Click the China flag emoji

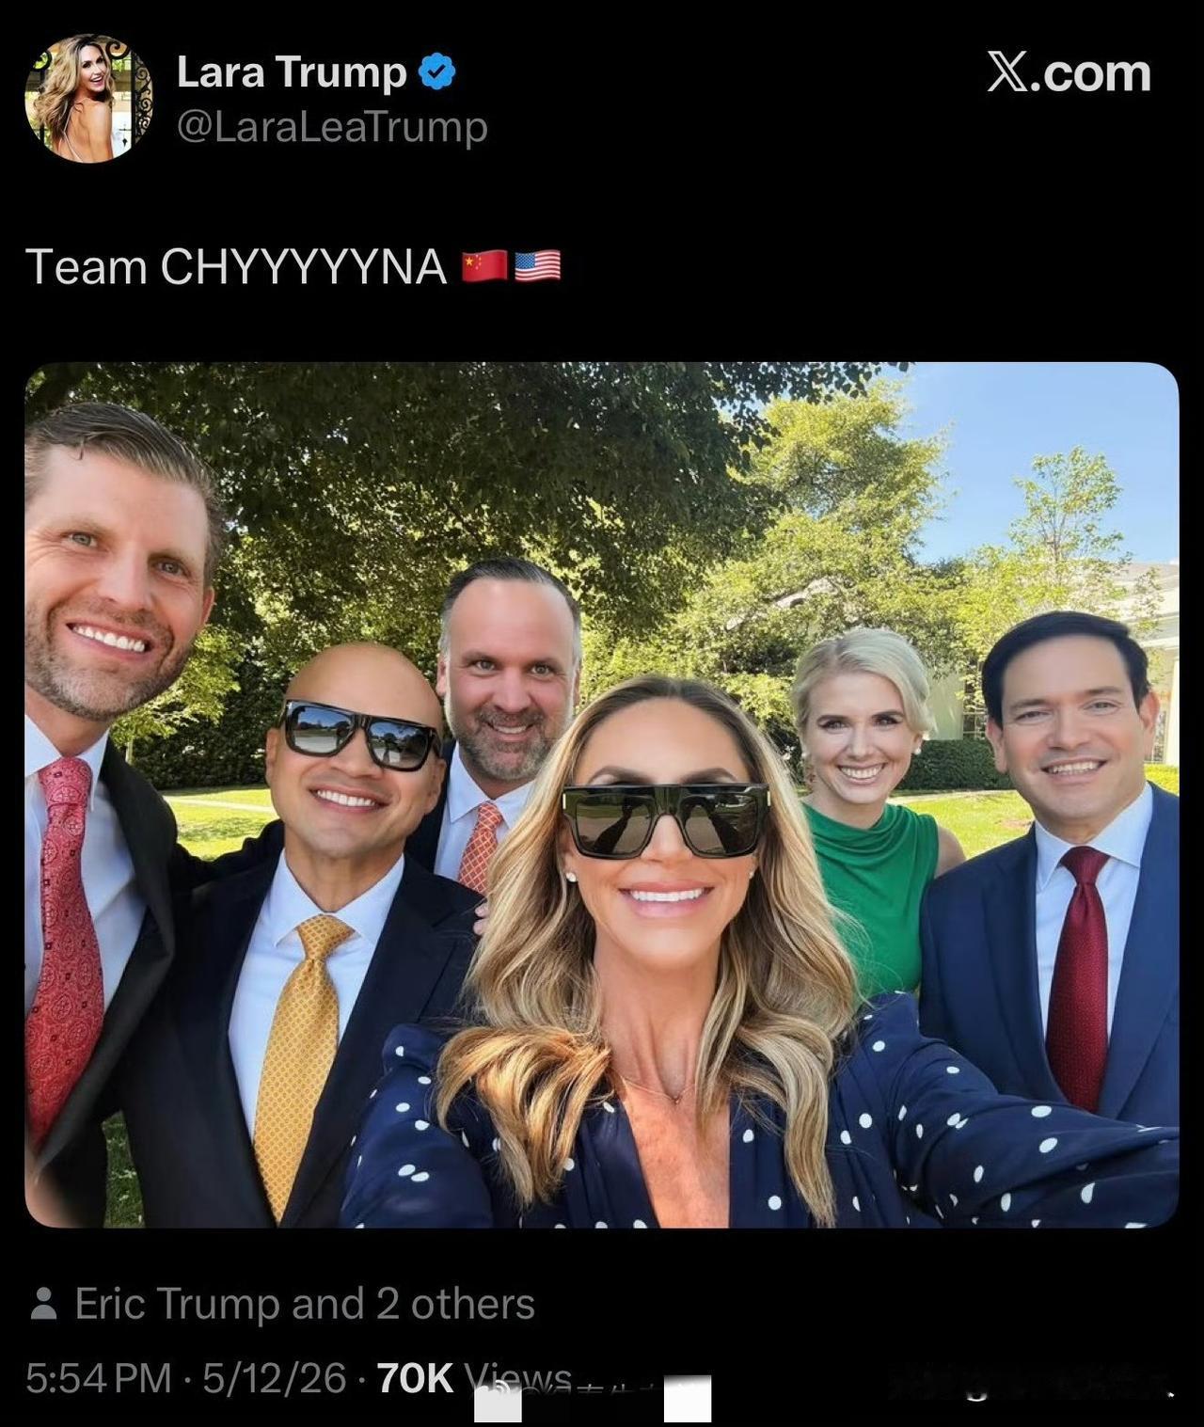pyautogui.click(x=485, y=266)
